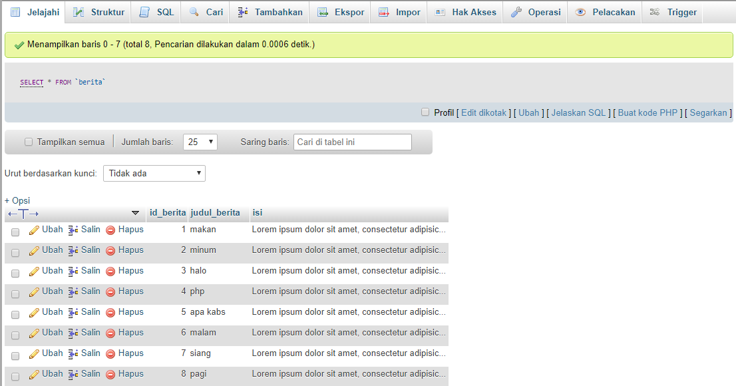Image resolution: width=736 pixels, height=386 pixels.
Task: Click the Impor icon
Action: [385, 11]
